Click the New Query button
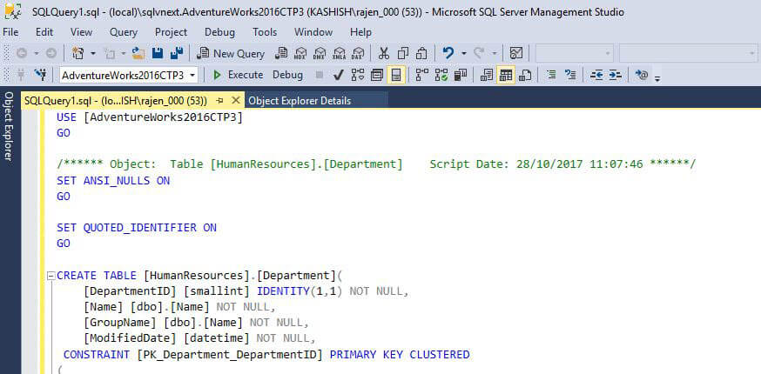 [232, 53]
